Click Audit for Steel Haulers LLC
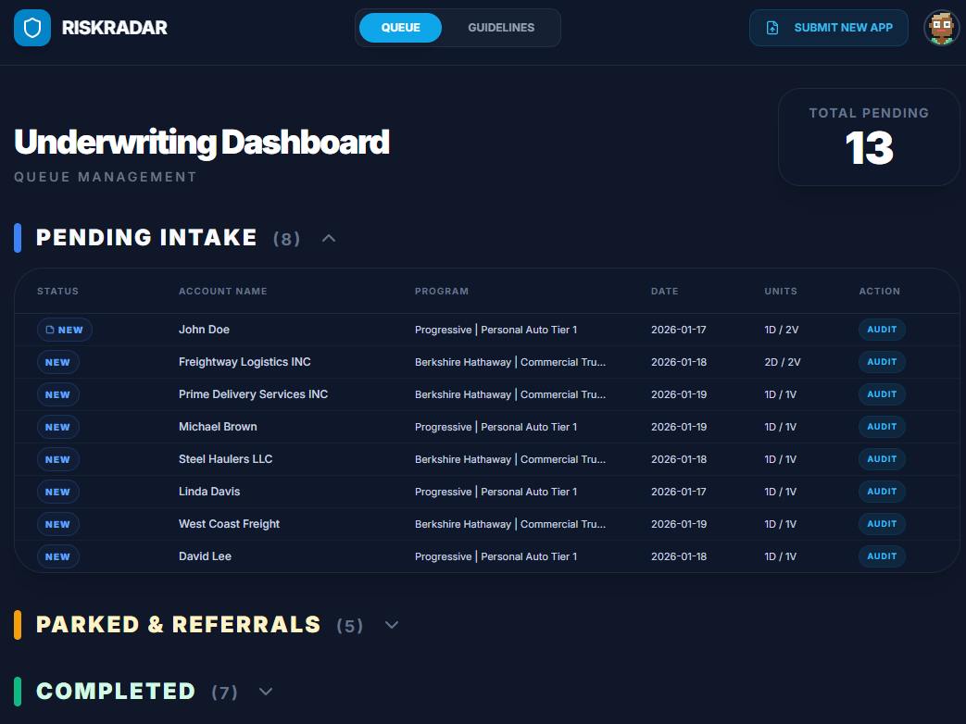 click(881, 459)
